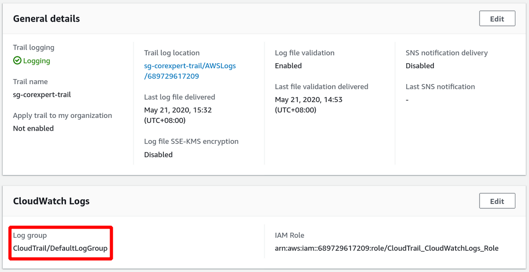Screen dimensions: 529x272
Task: Click the Last file validation delivered timestamp
Action: (308, 104)
